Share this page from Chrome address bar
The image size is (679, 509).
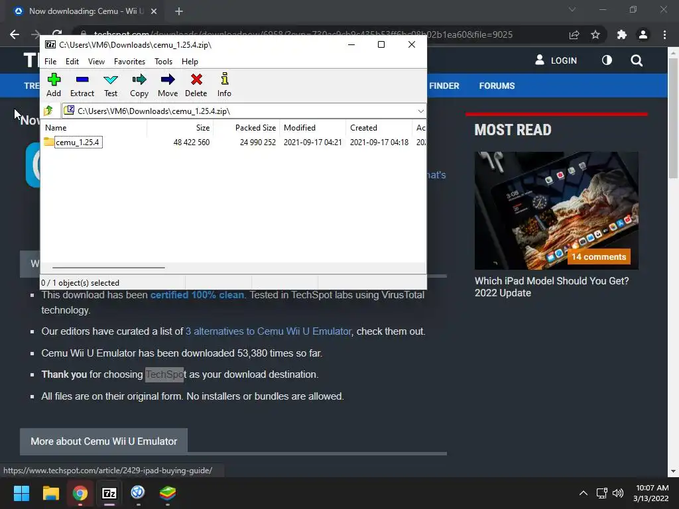click(574, 34)
